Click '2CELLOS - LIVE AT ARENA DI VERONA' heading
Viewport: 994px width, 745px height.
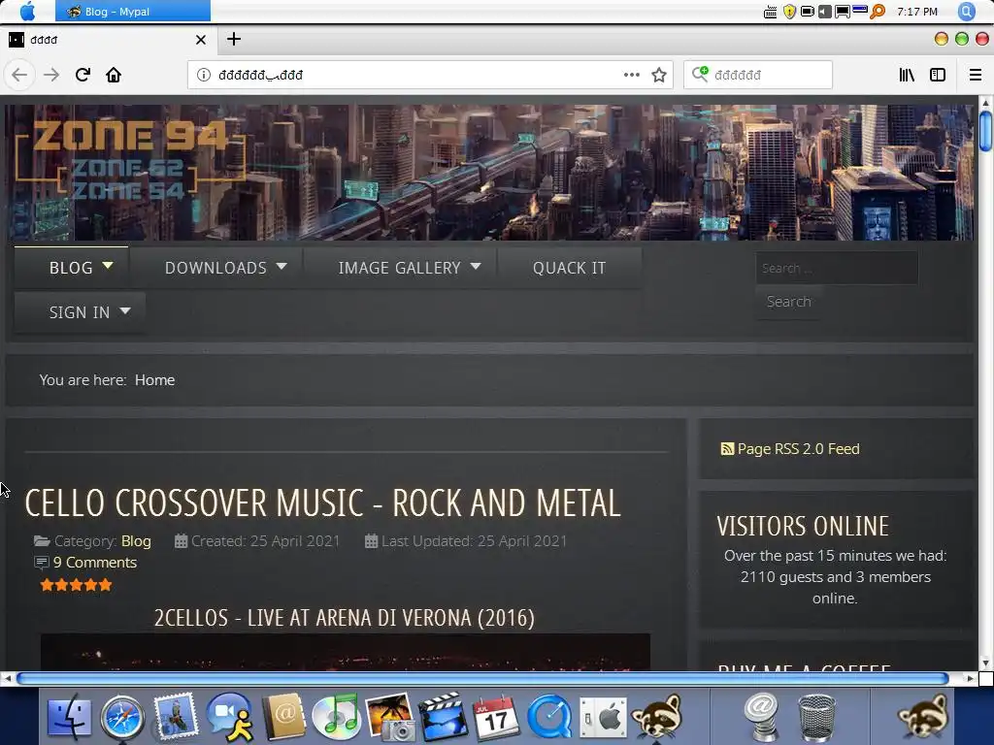[345, 618]
